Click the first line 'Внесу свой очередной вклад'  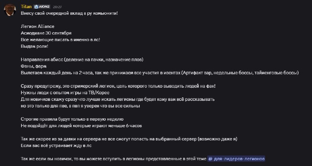pos(69,13)
